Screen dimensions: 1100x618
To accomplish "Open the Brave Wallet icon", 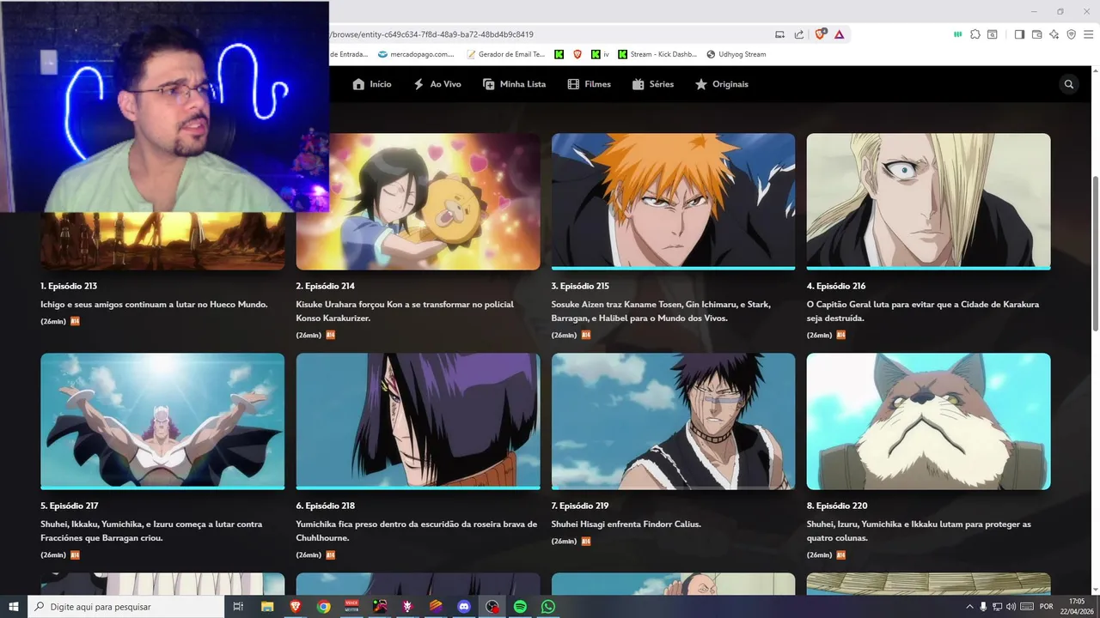I will [1036, 34].
